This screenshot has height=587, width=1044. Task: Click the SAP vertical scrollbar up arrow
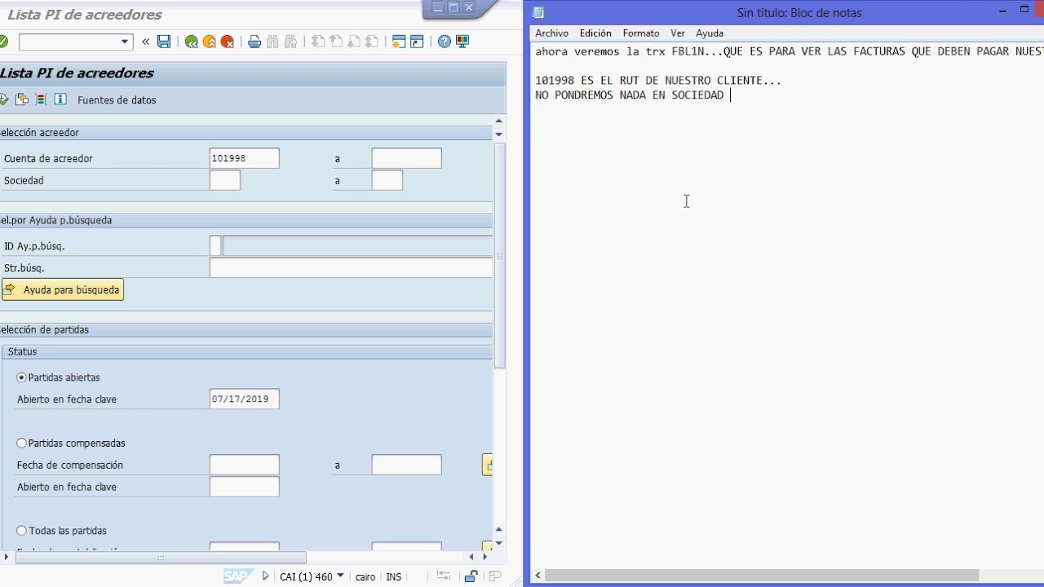tap(499, 121)
